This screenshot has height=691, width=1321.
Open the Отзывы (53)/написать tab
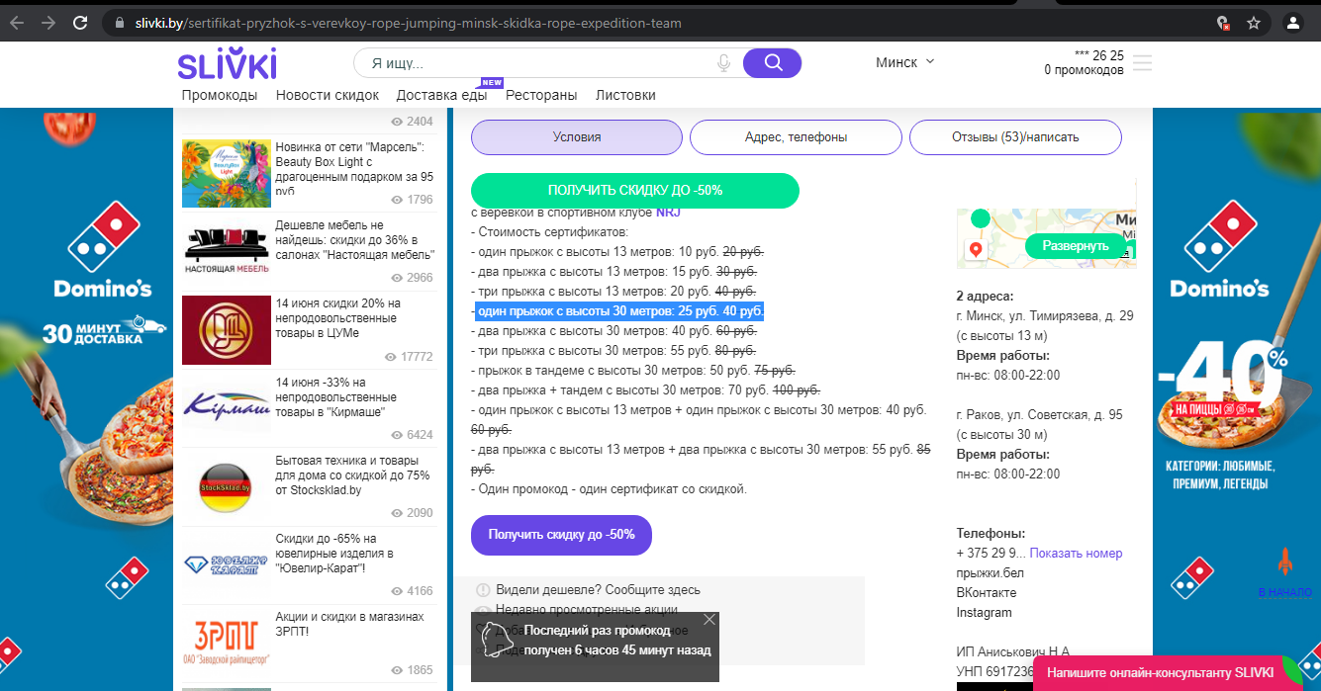click(x=1014, y=137)
